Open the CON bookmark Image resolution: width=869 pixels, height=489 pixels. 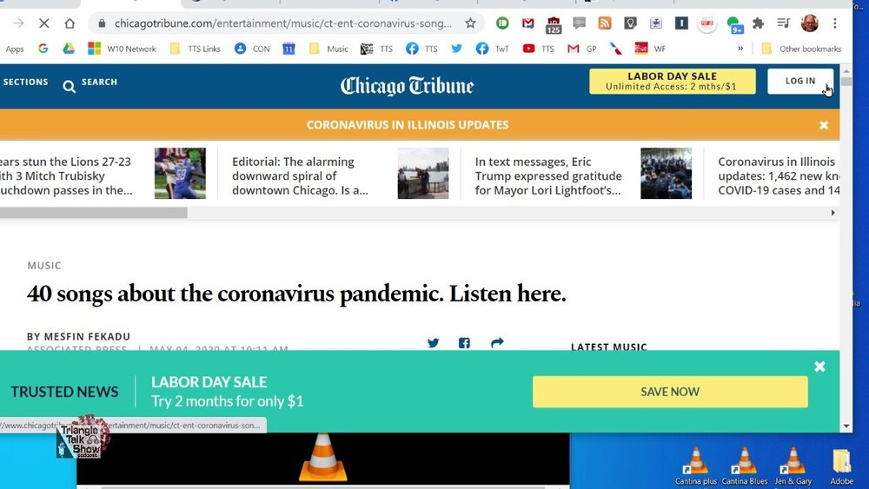pos(252,49)
